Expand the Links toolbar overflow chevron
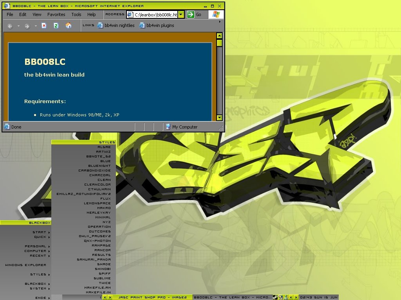The image size is (401, 300). (x=220, y=22)
